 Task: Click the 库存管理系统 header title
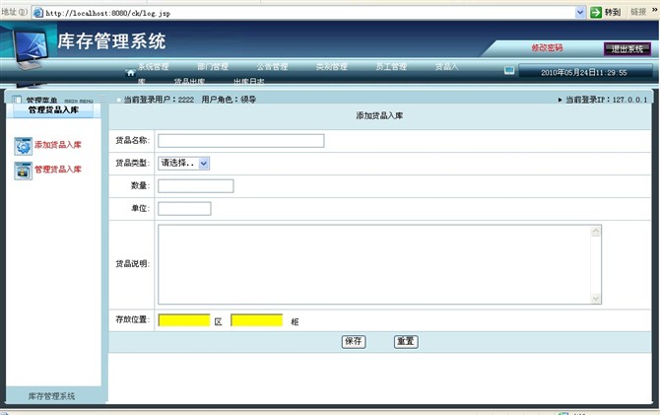pos(111,41)
